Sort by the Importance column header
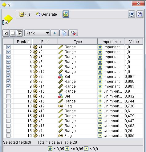Screen dimensions: 146x152 (x=111, y=42)
